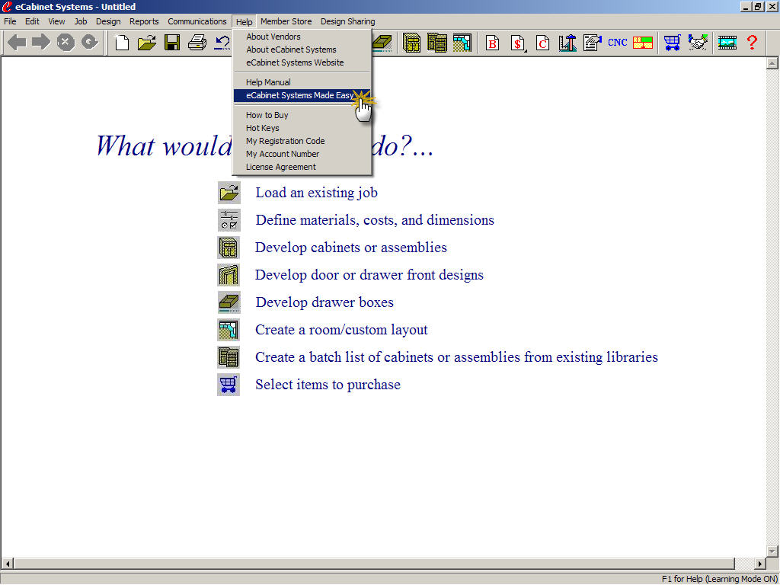This screenshot has width=780, height=585.
Task: Click the Refresh toolbar icon
Action: click(x=90, y=43)
